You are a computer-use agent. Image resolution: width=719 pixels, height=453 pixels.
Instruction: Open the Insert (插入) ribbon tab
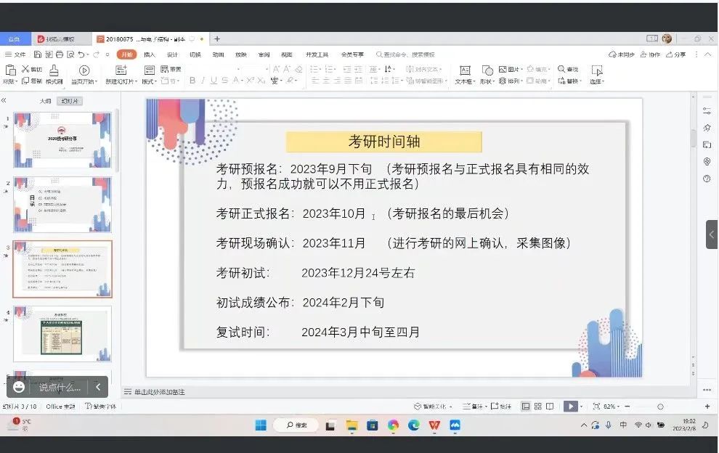[149, 54]
